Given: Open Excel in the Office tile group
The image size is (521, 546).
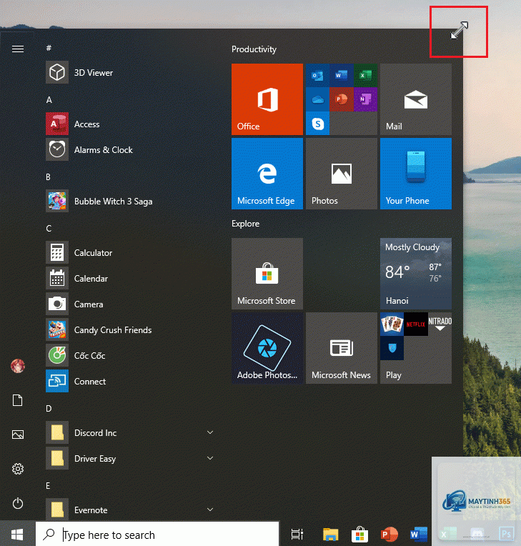Looking at the screenshot, I should pos(365,75).
